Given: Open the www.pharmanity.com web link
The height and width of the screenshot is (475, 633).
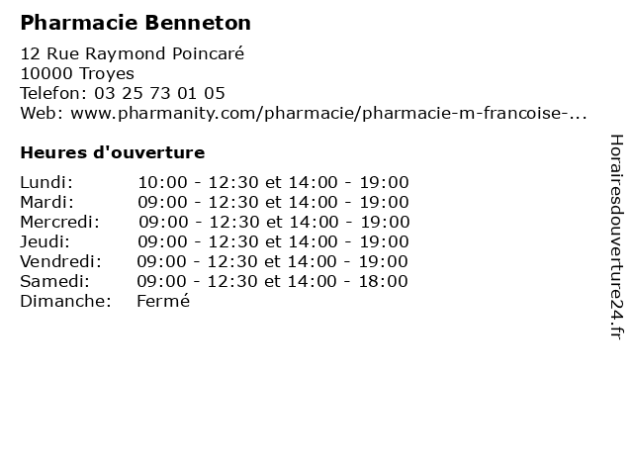Looking at the screenshot, I should click(x=328, y=113).
